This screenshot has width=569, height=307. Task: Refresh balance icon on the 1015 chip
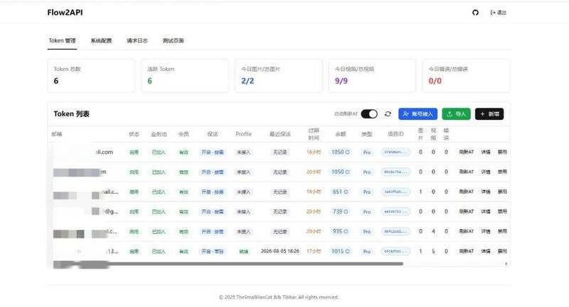[347, 251]
